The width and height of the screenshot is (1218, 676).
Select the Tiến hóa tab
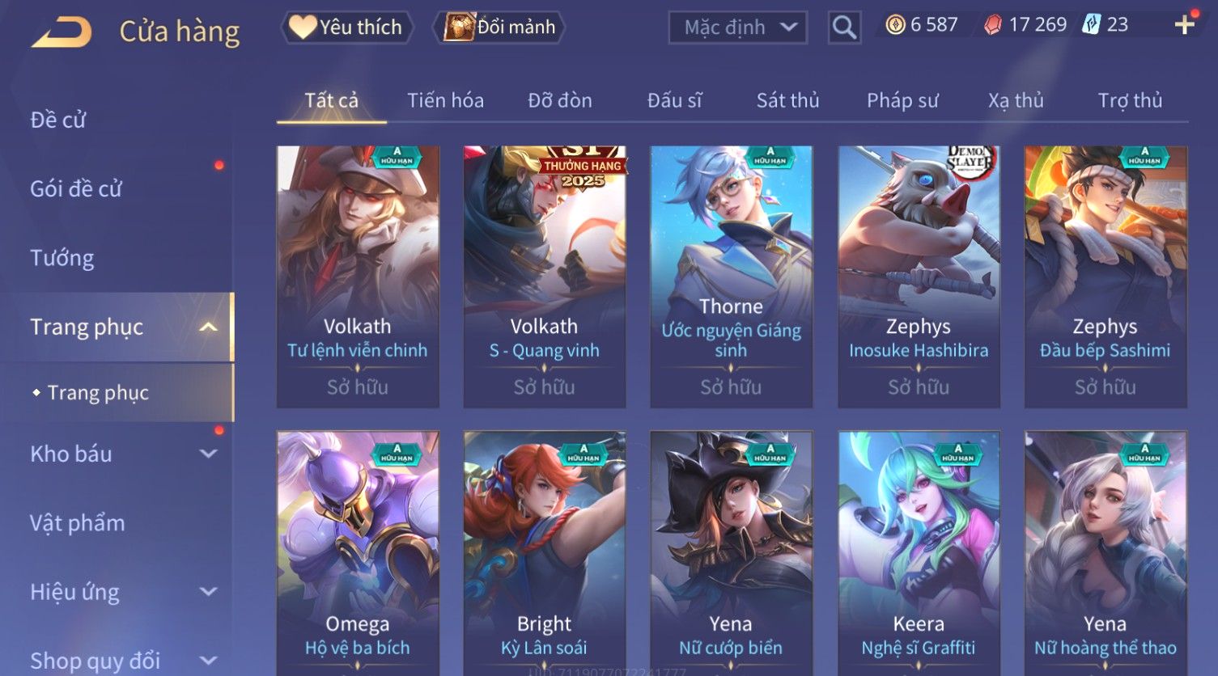coord(445,100)
